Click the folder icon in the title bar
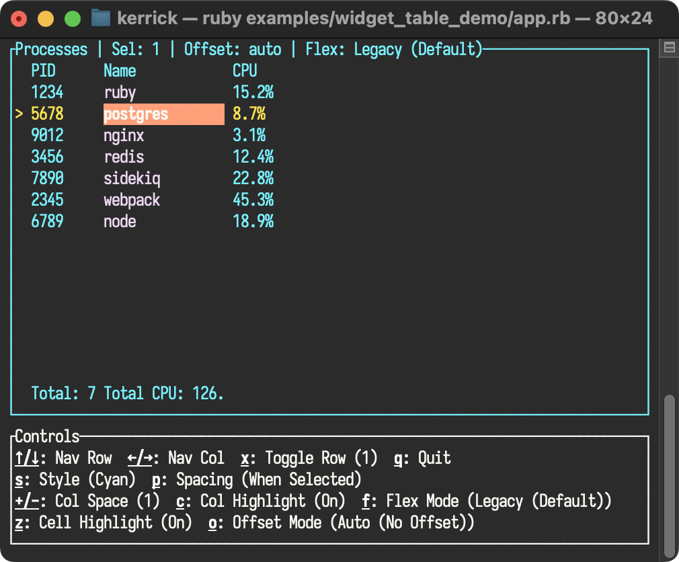 click(100, 18)
